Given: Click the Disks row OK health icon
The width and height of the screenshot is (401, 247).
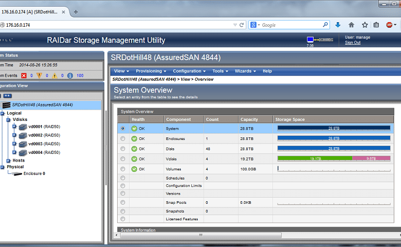Looking at the screenshot, I should [x=134, y=149].
